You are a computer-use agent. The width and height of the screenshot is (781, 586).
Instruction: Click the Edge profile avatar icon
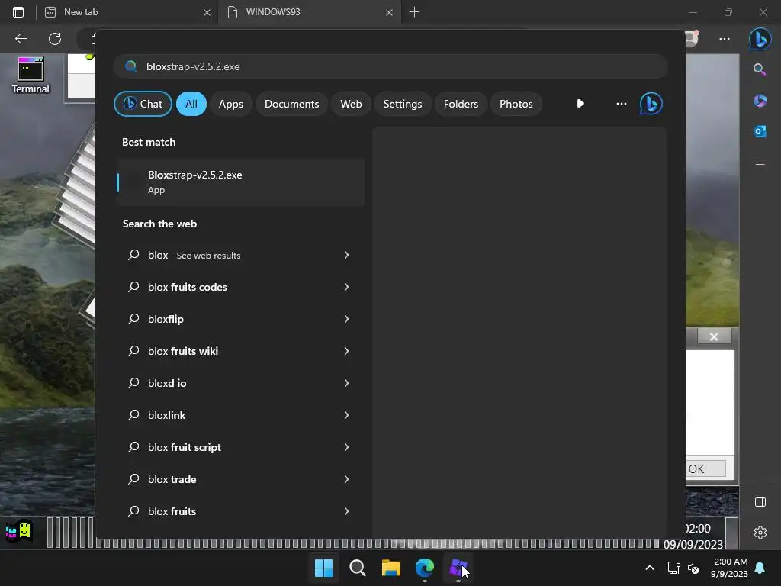pos(692,39)
